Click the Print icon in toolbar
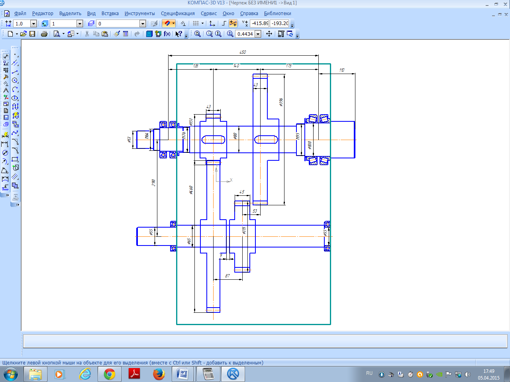Screen dimensions: 510x382 [x=44, y=34]
